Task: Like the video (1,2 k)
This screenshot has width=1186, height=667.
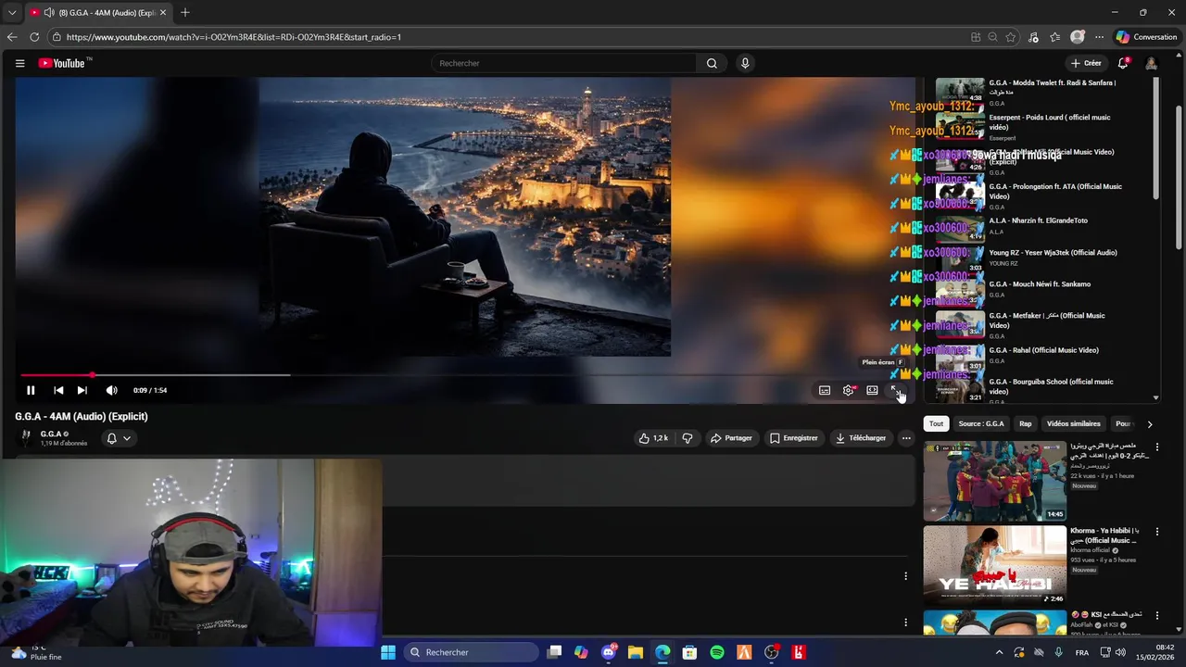Action: [x=653, y=438]
